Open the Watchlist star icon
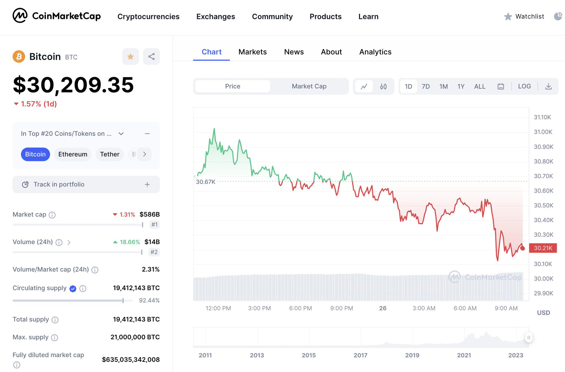The width and height of the screenshot is (565, 372). 508,17
